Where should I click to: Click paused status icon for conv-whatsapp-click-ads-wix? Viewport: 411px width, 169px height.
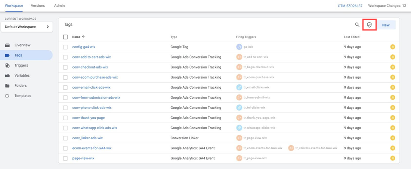[x=392, y=128]
